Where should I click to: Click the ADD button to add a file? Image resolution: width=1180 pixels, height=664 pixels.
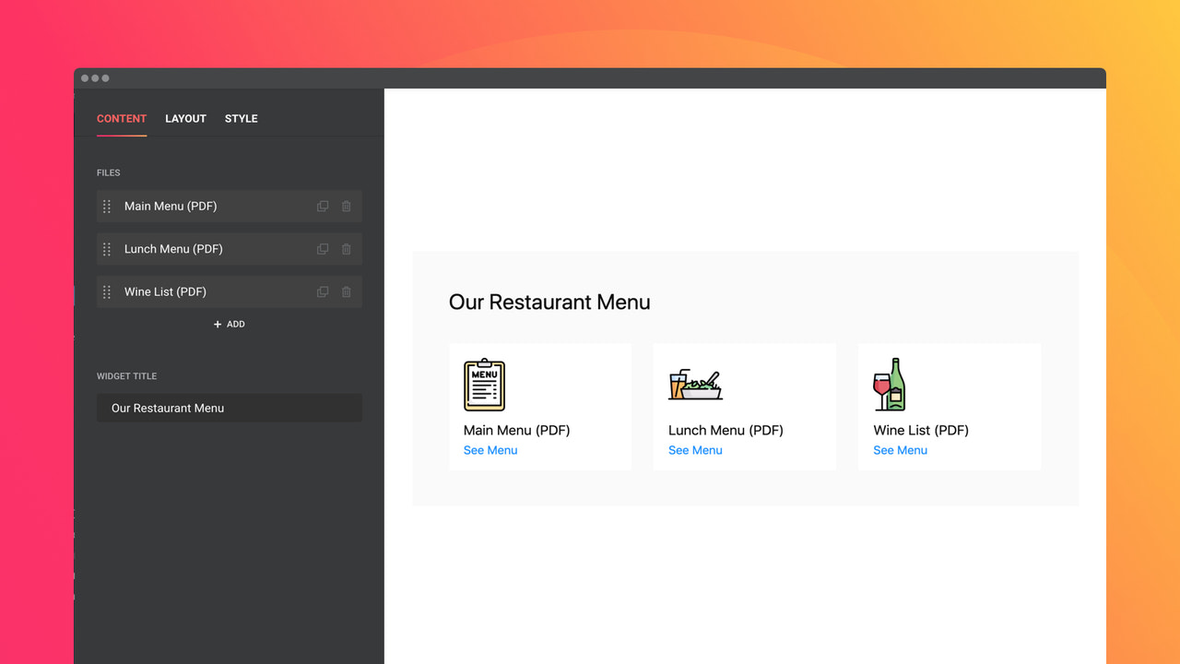tap(229, 324)
